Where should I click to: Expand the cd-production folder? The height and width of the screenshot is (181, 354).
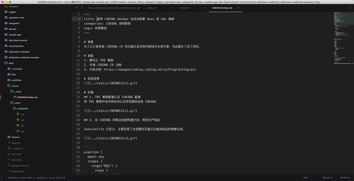tap(6, 46)
